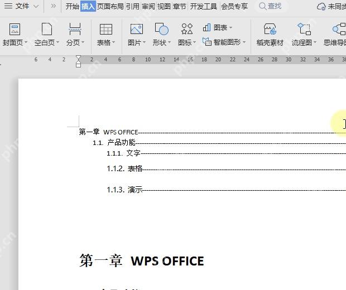Click the Mind Map (思维导图) icon
Screen dimensions: 346x290
[x=339, y=29]
